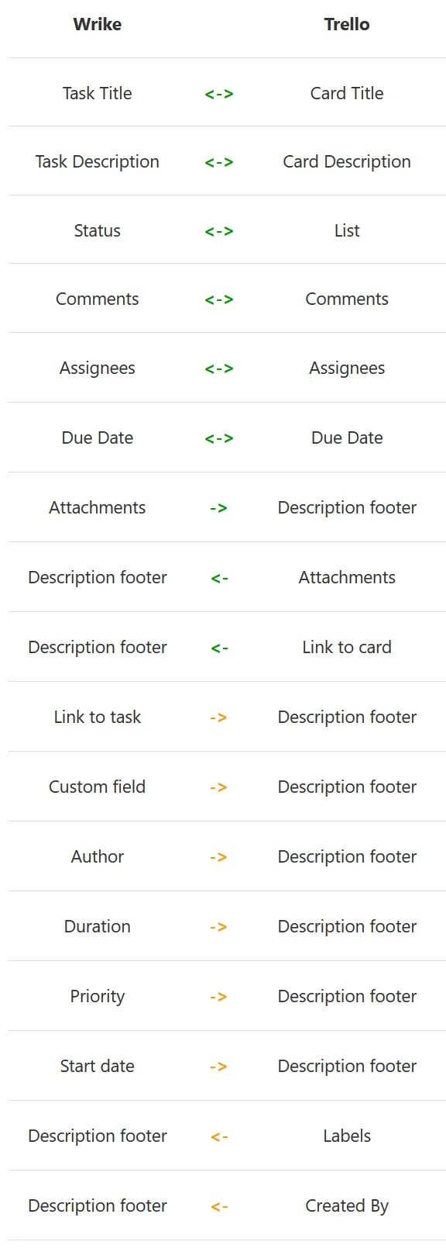The image size is (446, 1252).
Task: Click the orange arrow beside Priority
Action: tap(218, 997)
